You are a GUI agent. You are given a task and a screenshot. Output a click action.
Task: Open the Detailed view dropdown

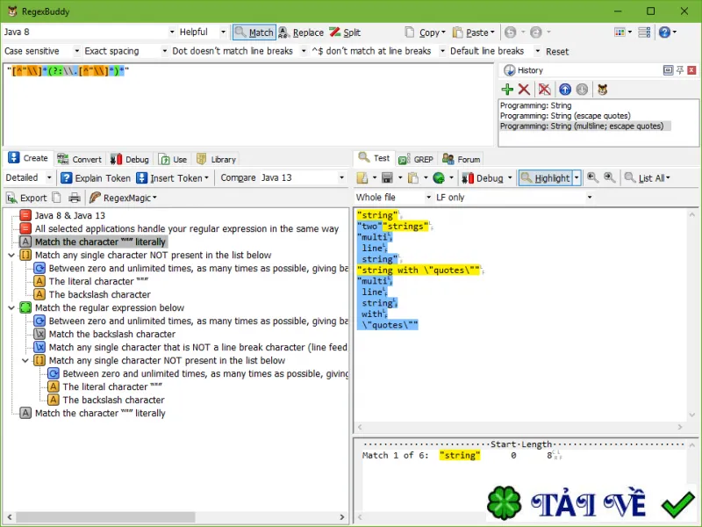(x=49, y=178)
